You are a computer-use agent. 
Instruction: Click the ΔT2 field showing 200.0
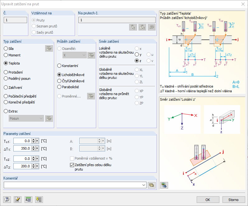point(23,166)
